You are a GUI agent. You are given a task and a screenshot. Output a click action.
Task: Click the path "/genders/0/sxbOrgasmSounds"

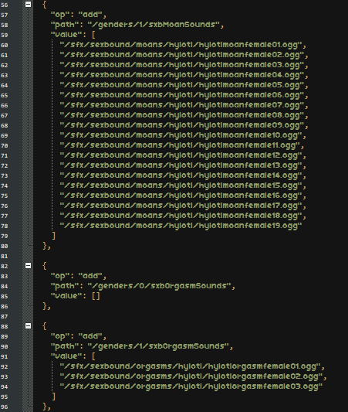coord(160,286)
